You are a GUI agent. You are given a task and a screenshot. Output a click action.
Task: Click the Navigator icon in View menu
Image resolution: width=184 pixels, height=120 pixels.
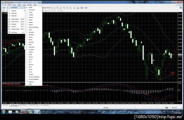coord(9,24)
